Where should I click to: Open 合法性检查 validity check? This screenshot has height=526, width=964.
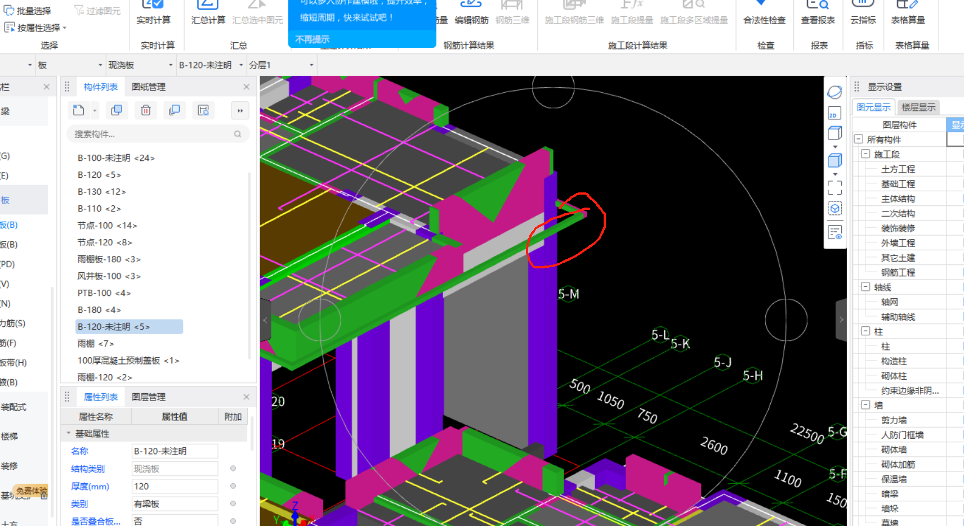click(x=764, y=12)
